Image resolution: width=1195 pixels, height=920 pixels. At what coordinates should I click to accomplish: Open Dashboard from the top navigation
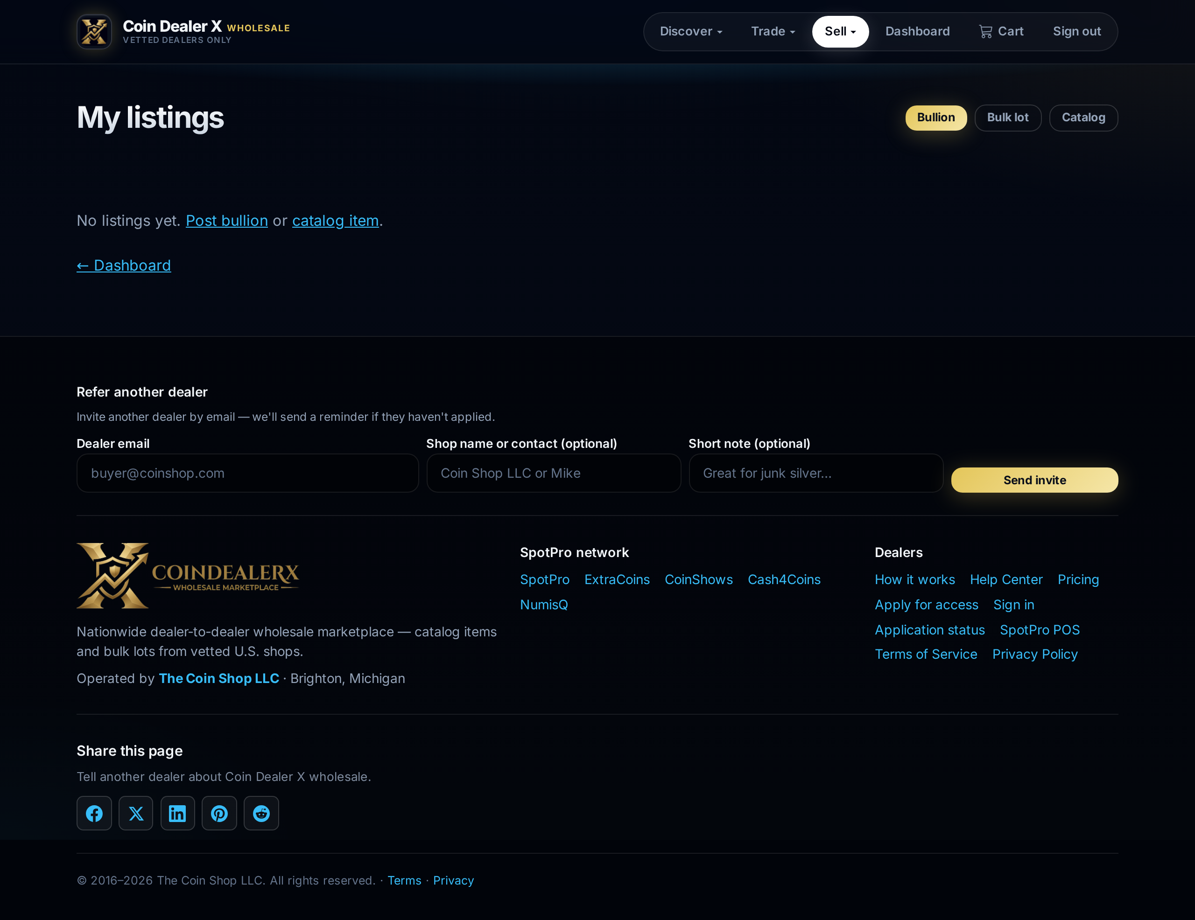coord(917,32)
